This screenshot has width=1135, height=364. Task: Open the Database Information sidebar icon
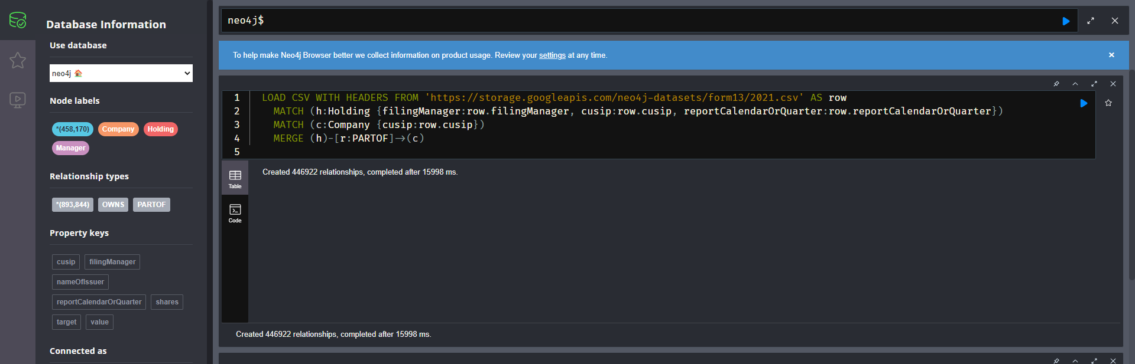tap(18, 20)
